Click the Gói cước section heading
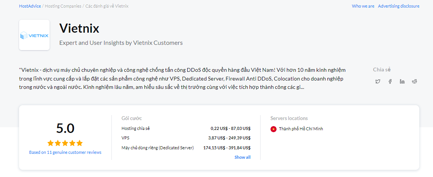 coord(132,119)
